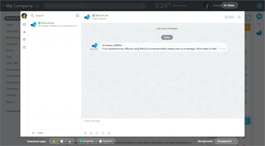Click Bitrix24Care bird avatar in chat header

click(x=87, y=17)
